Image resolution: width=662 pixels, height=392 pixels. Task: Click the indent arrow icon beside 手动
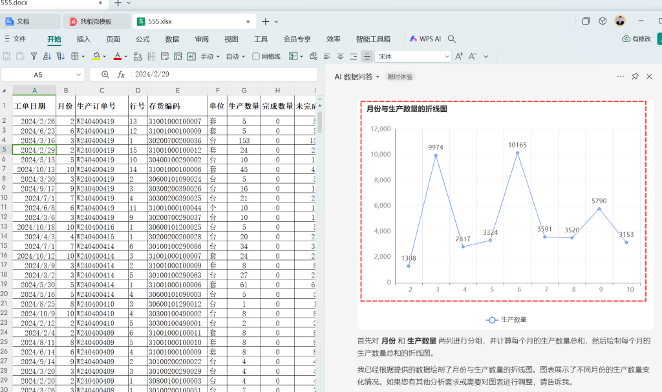(x=191, y=56)
